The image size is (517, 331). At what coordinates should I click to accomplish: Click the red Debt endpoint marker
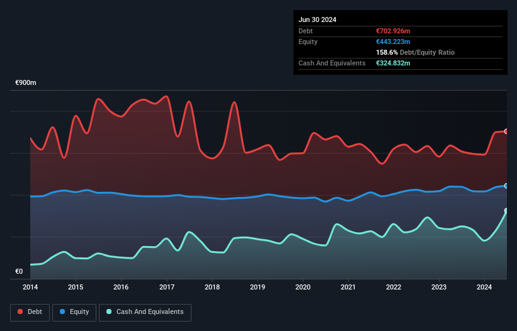click(506, 132)
